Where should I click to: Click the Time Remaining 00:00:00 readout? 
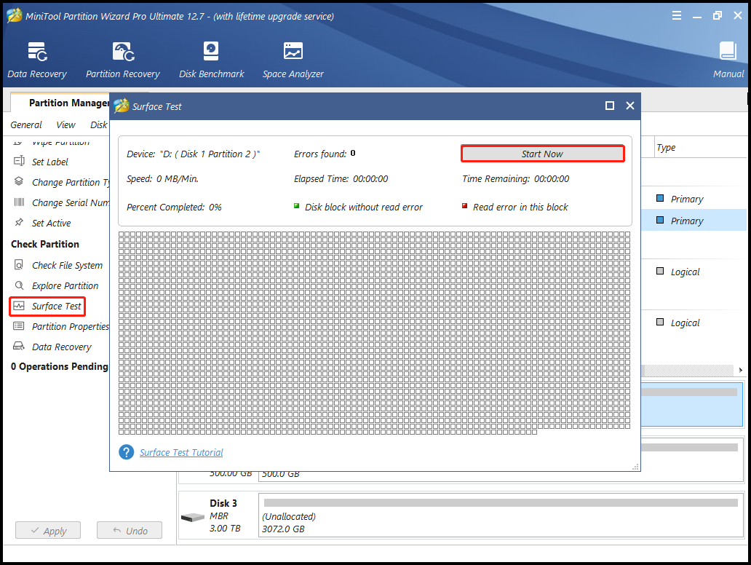515,179
